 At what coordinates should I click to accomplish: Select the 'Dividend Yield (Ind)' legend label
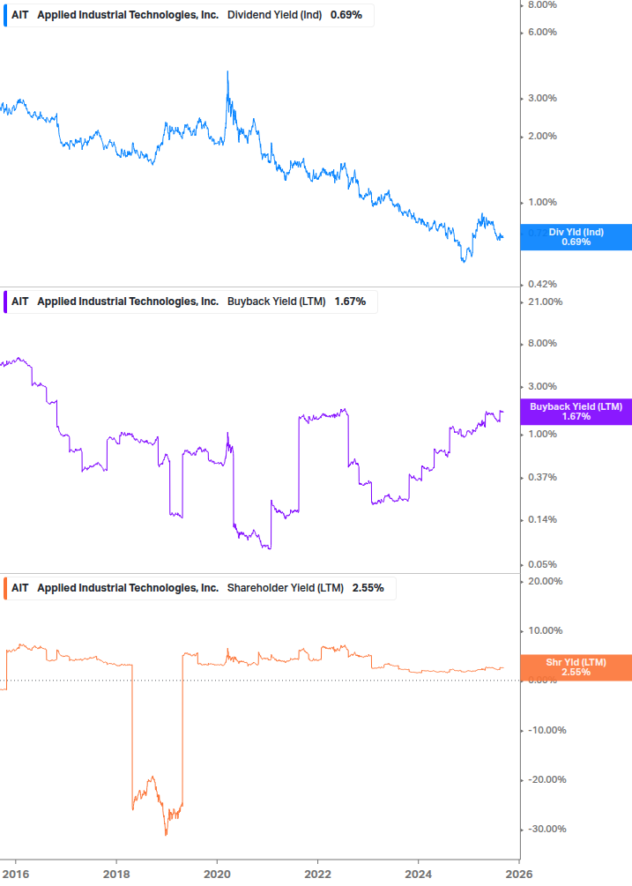pyautogui.click(x=275, y=15)
